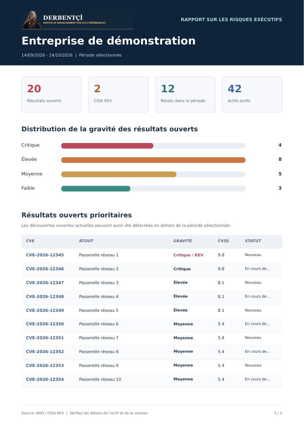Screen dimensions: 304x430
Task: Click the 'Nouveau' status in CVE-2026-12345 row
Action: (x=253, y=255)
